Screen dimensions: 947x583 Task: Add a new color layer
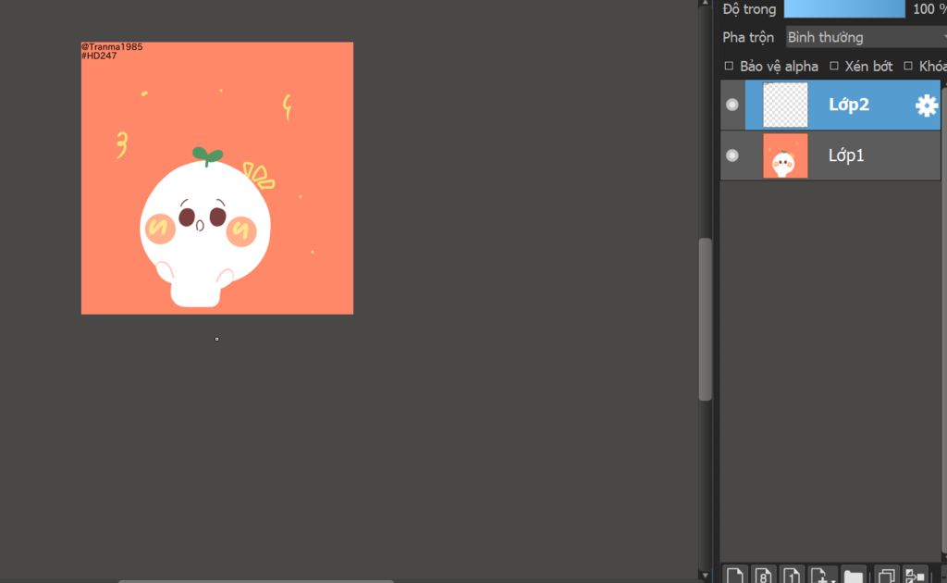pyautogui.click(x=735, y=576)
